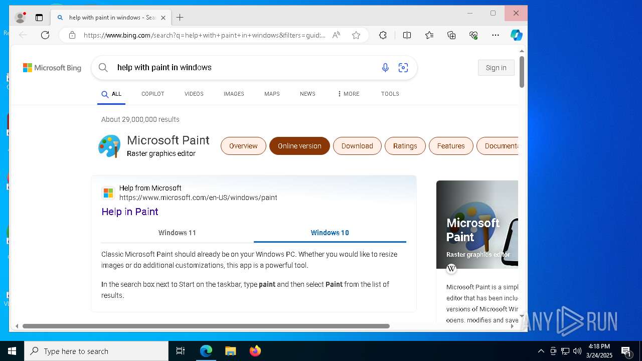The width and height of the screenshot is (642, 361).
Task: Open the Edge profile icon
Action: [20, 18]
